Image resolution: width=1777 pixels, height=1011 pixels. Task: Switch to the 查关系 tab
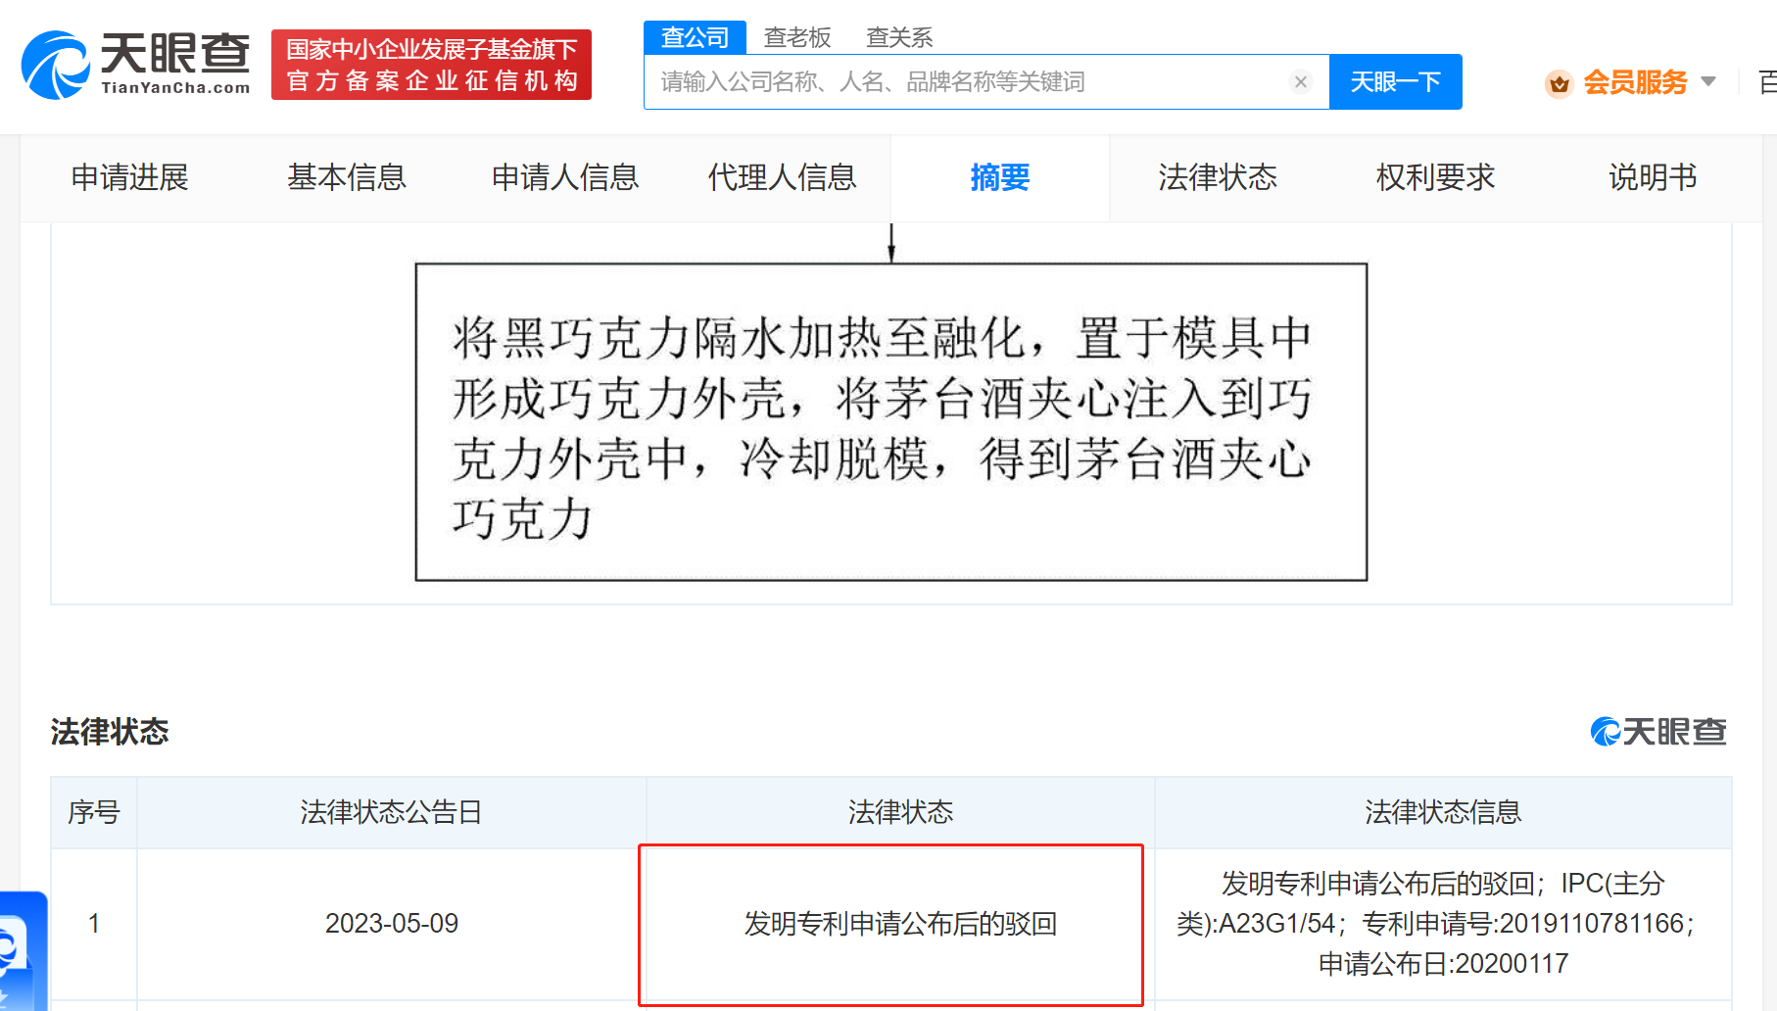coord(898,37)
